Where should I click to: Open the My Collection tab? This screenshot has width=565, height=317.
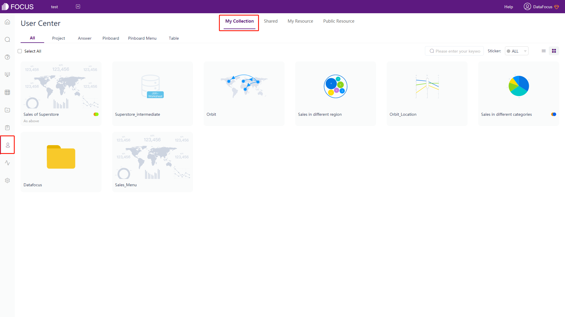[x=239, y=21]
